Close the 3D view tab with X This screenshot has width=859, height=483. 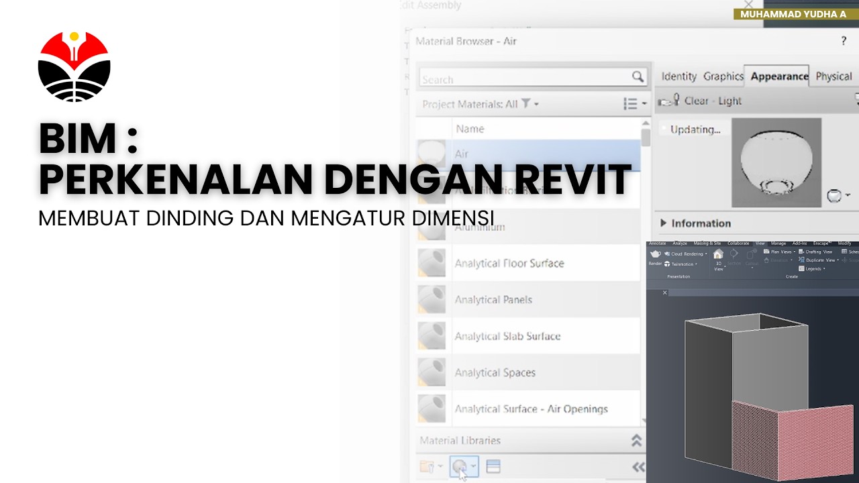(665, 292)
